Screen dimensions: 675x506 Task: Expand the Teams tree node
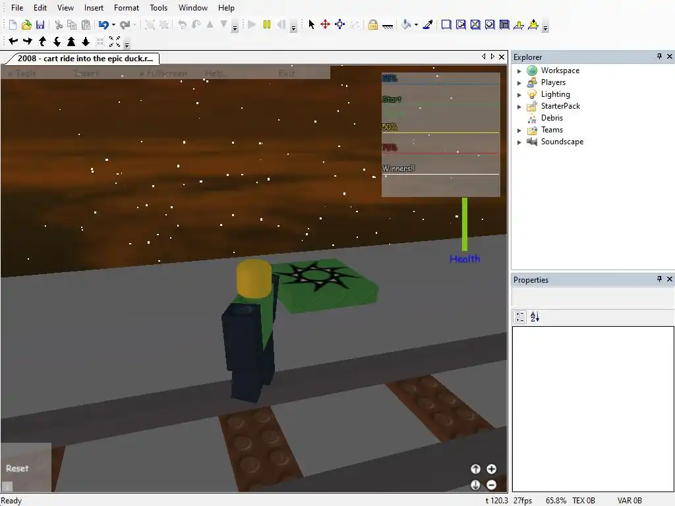[x=519, y=130]
